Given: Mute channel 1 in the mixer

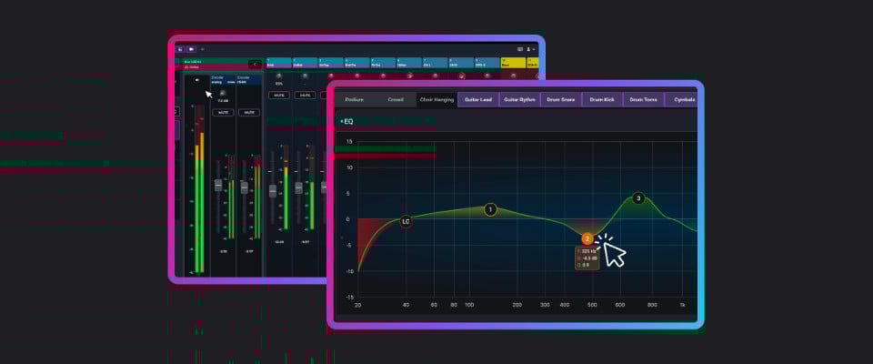Looking at the screenshot, I should click(x=279, y=96).
